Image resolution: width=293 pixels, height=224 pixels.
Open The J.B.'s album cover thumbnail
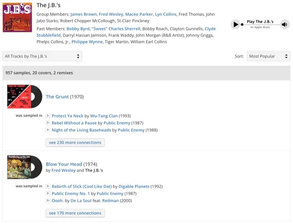pyautogui.click(x=17, y=17)
